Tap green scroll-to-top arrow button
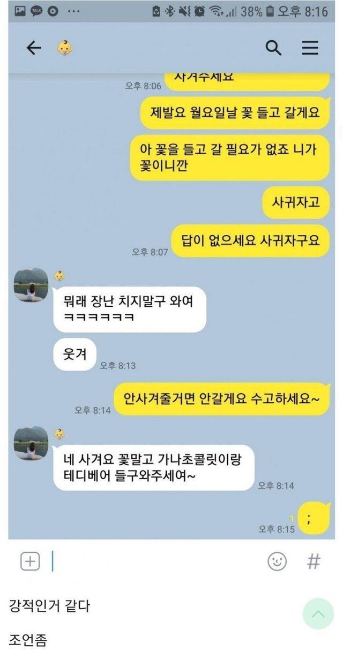This screenshot has height=672, width=343. (x=318, y=613)
